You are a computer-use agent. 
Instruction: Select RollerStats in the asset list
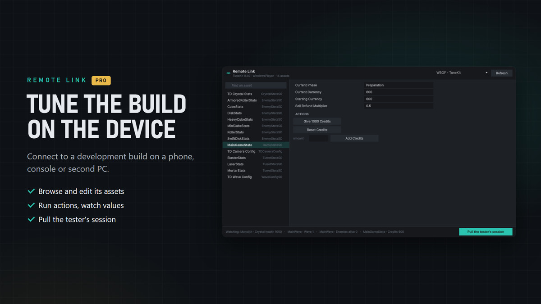pyautogui.click(x=256, y=132)
